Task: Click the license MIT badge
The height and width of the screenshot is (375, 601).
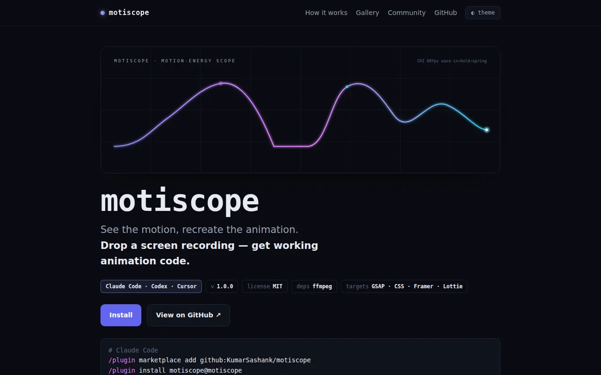Action: 265,286
